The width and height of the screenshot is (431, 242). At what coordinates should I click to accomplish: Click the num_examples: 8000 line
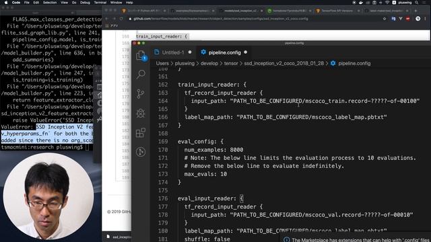click(x=213, y=150)
